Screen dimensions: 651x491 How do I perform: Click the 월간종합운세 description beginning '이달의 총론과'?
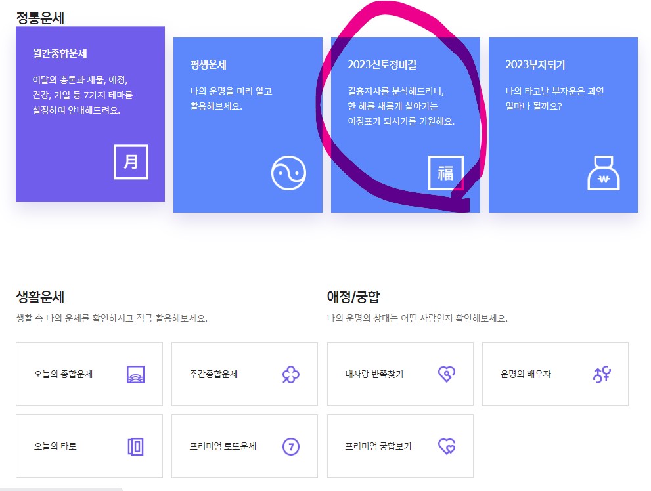pyautogui.click(x=83, y=95)
